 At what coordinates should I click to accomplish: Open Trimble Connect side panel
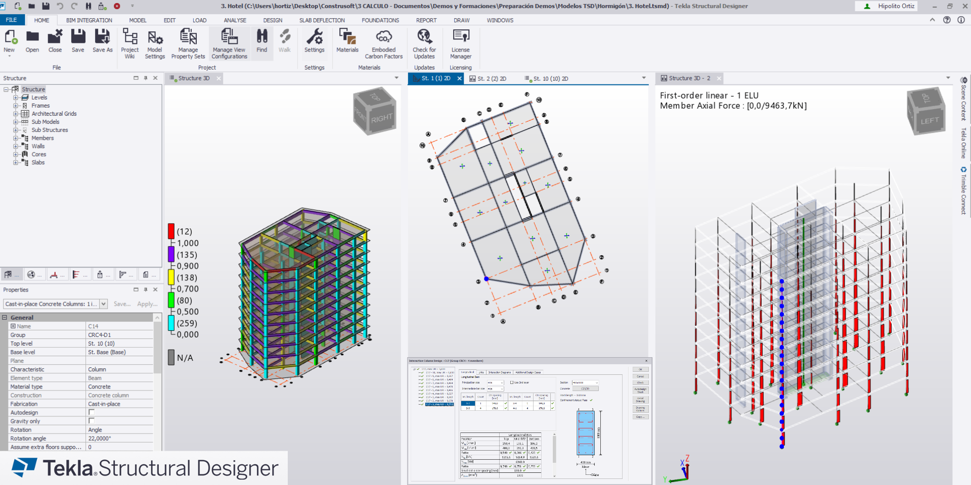click(x=963, y=191)
